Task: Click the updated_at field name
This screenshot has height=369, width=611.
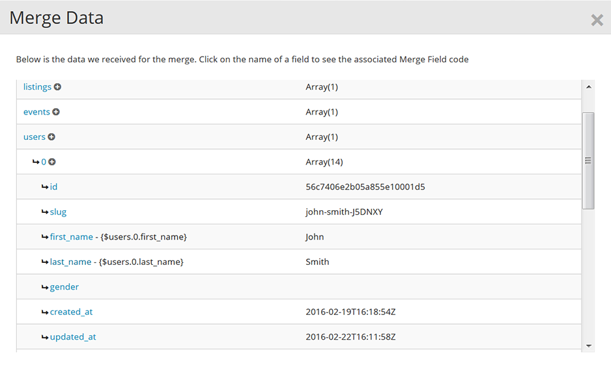Action: click(73, 337)
